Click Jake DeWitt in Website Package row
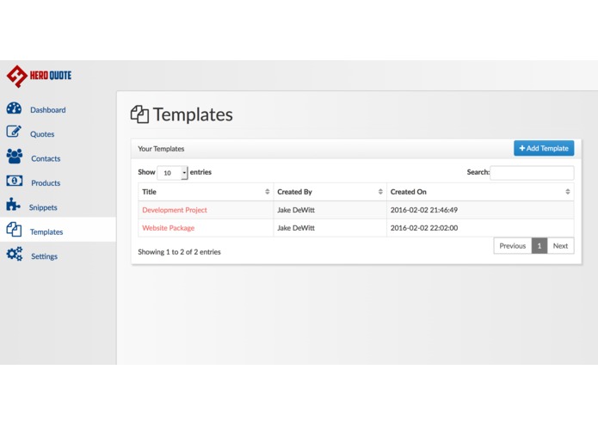 pos(296,228)
